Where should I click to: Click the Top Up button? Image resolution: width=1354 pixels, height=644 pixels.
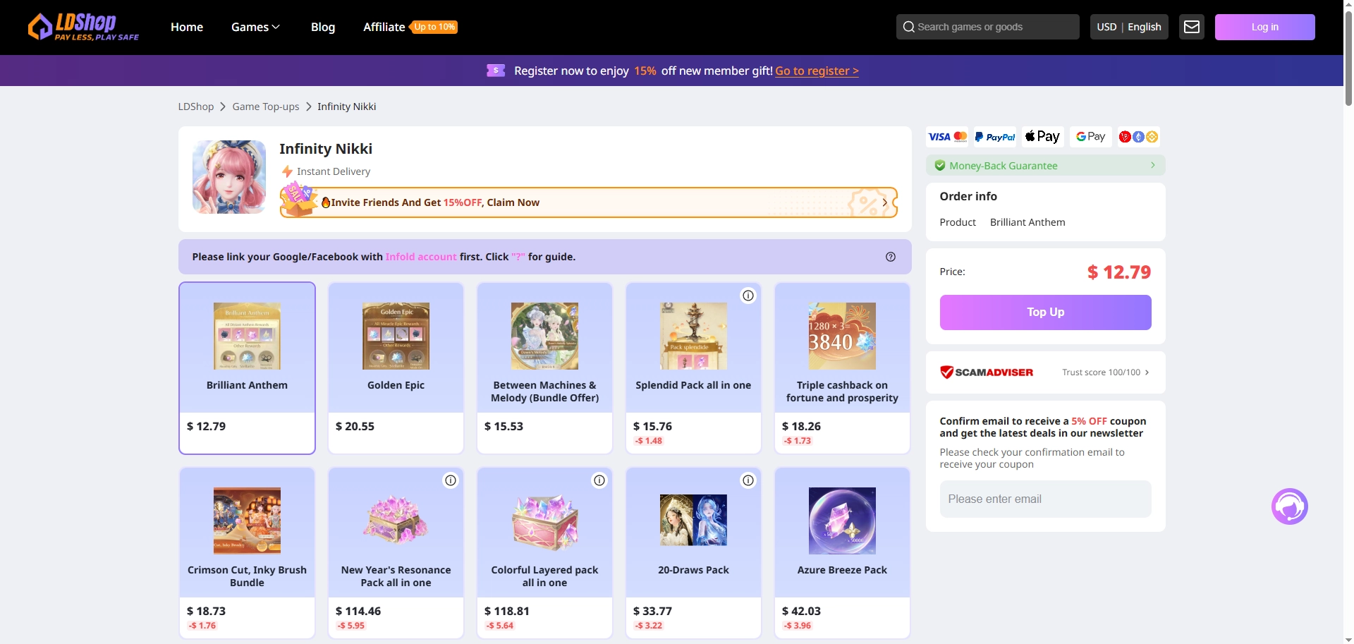1045,312
